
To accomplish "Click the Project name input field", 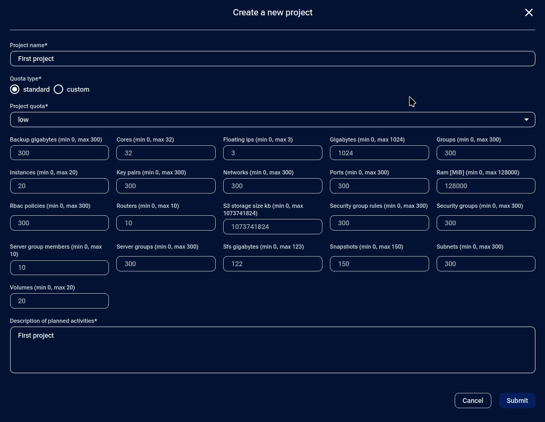I will click(x=272, y=59).
